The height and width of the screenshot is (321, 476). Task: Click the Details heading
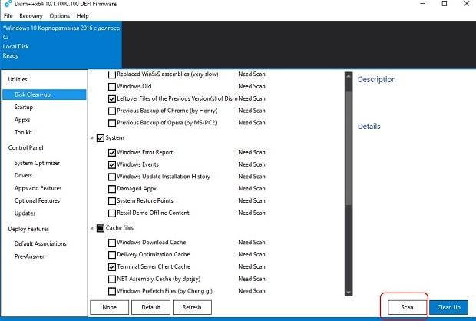coord(369,127)
